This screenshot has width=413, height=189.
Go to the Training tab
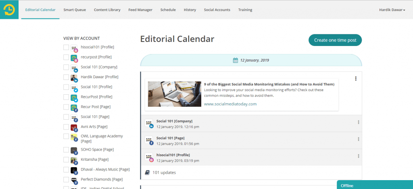245,10
